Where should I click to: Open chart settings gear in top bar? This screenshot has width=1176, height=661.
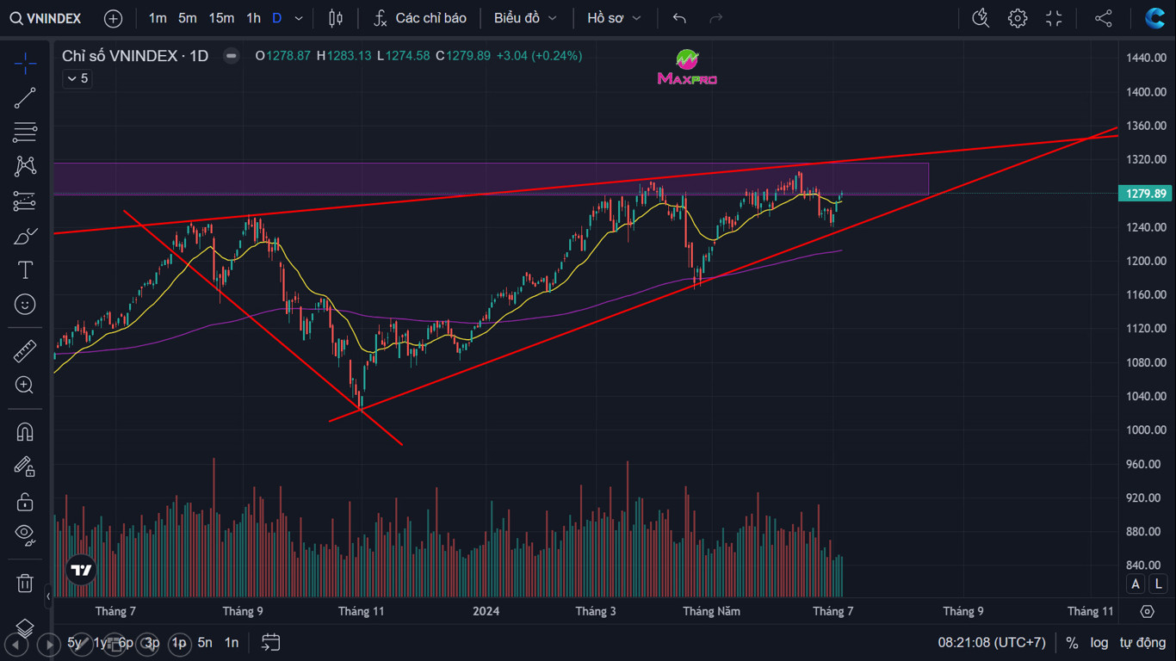pyautogui.click(x=1018, y=18)
